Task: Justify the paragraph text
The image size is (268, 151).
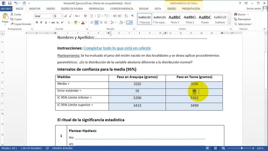Action: pyautogui.click(x=106, y=22)
